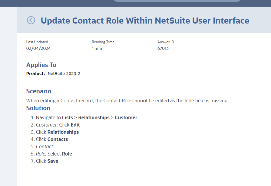Select the Contacts label in step 4
The image size is (271, 186).
tap(57, 139)
